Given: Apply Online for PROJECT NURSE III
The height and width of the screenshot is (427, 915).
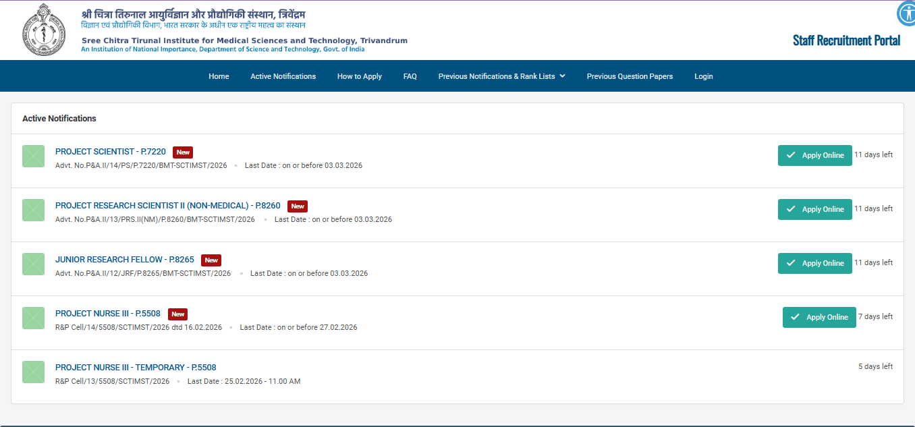Looking at the screenshot, I should tap(819, 317).
